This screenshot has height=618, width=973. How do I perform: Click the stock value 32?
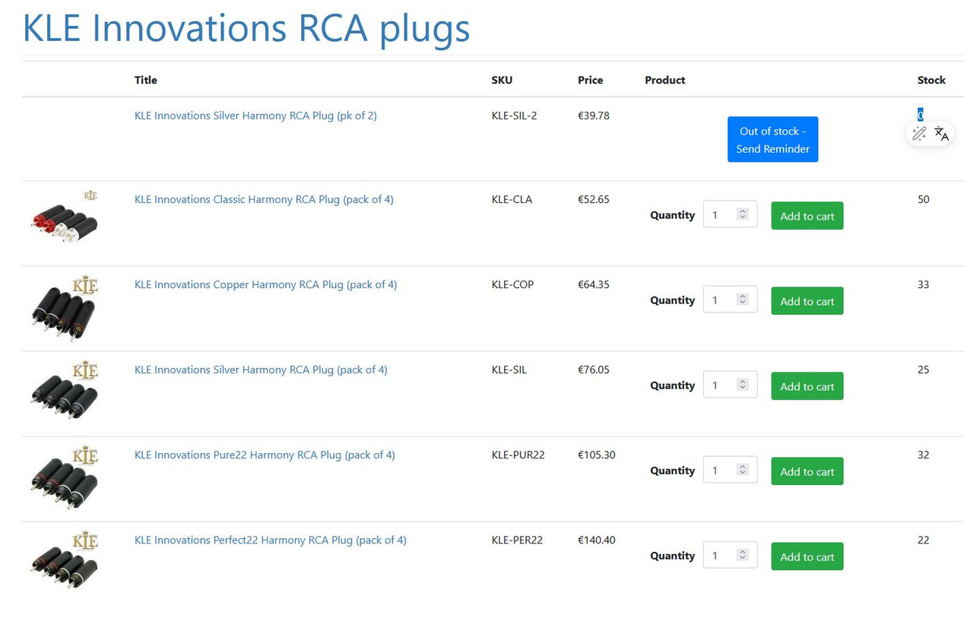click(x=924, y=455)
